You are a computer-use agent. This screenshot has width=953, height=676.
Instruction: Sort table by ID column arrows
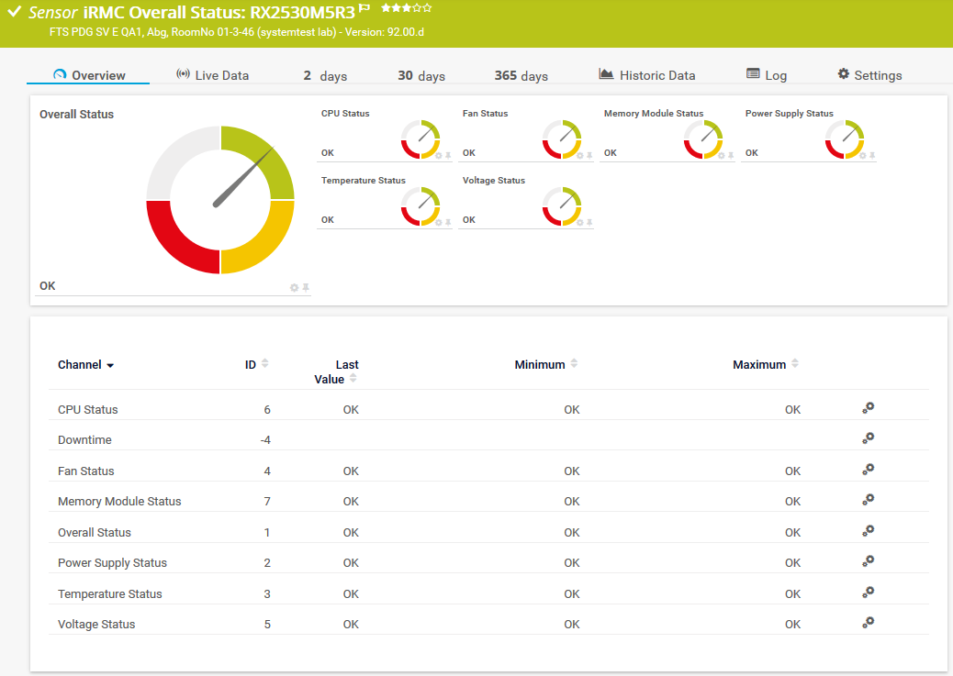click(x=265, y=364)
